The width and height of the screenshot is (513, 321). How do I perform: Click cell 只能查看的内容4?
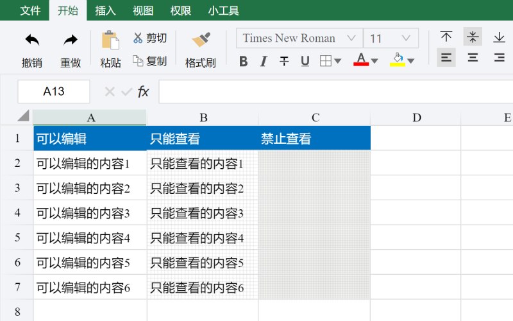tap(203, 238)
